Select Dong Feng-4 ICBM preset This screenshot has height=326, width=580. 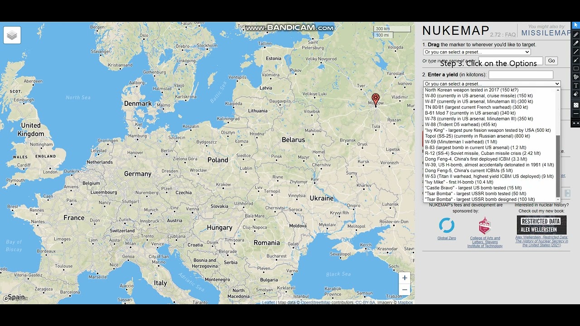pyautogui.click(x=490, y=159)
